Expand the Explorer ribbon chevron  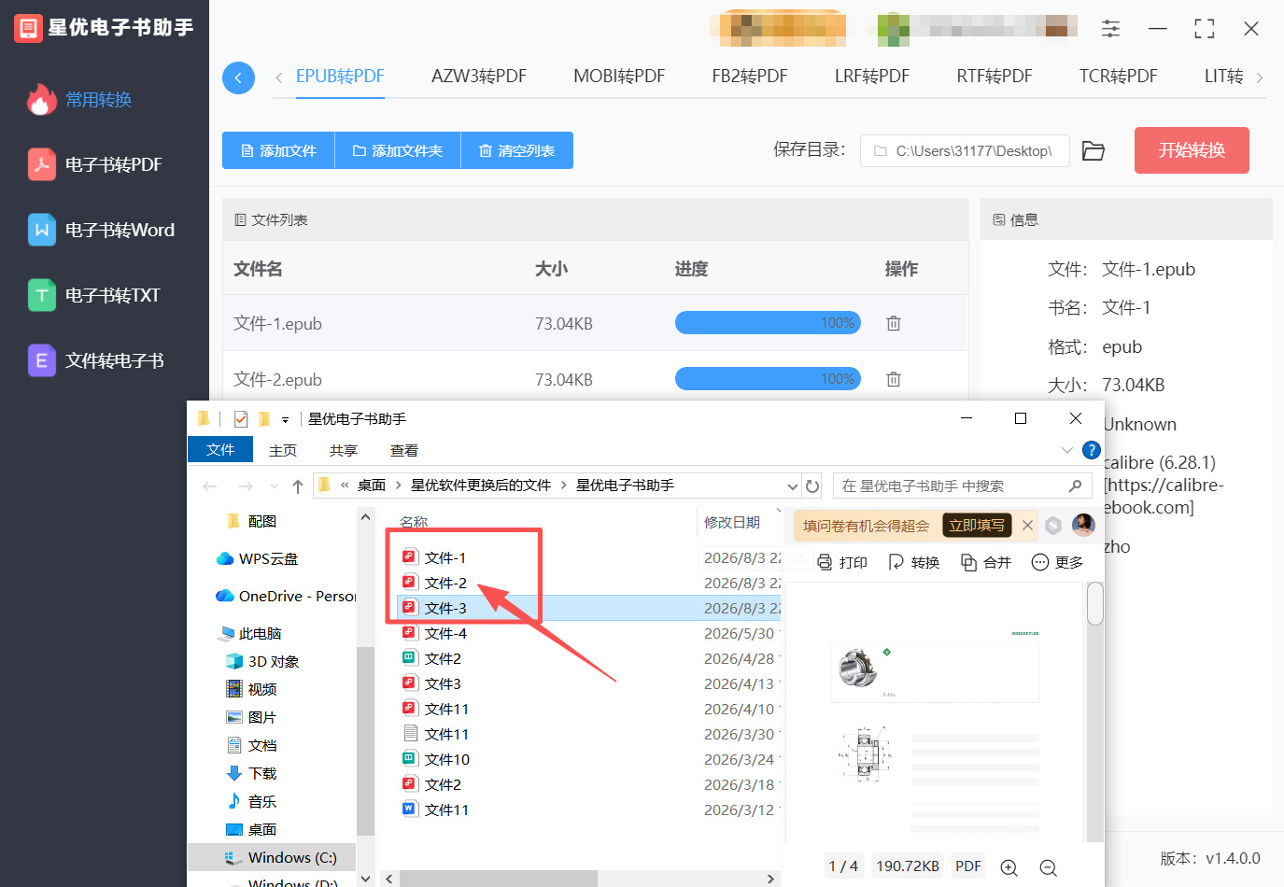tap(1067, 450)
